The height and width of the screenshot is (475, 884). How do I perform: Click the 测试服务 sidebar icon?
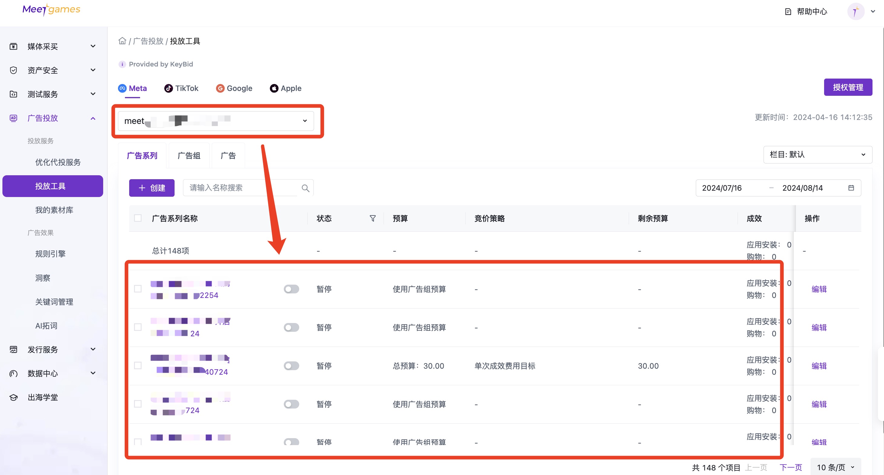click(13, 94)
